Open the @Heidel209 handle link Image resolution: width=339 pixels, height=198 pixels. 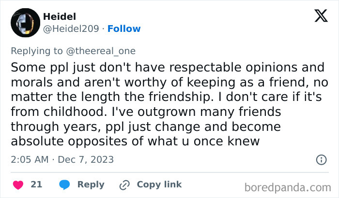coord(72,29)
